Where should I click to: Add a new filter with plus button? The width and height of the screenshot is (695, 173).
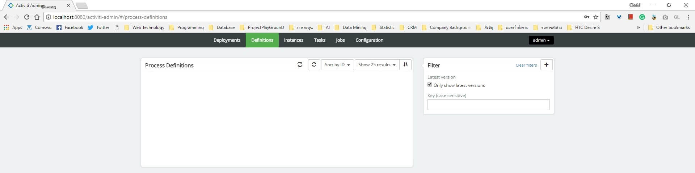pos(546,65)
